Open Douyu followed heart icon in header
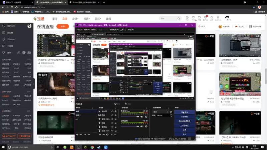The width and height of the screenshot is (267, 150). pyautogui.click(x=193, y=18)
